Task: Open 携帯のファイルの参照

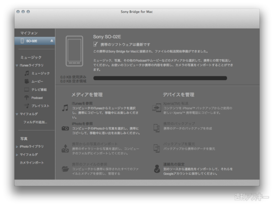Action: tap(90, 164)
